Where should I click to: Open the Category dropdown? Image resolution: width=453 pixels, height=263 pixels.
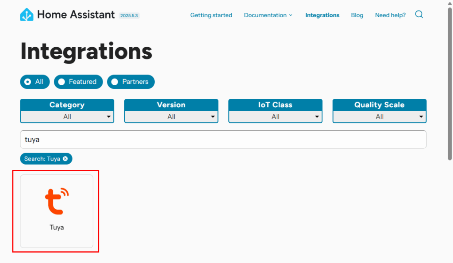[67, 116]
